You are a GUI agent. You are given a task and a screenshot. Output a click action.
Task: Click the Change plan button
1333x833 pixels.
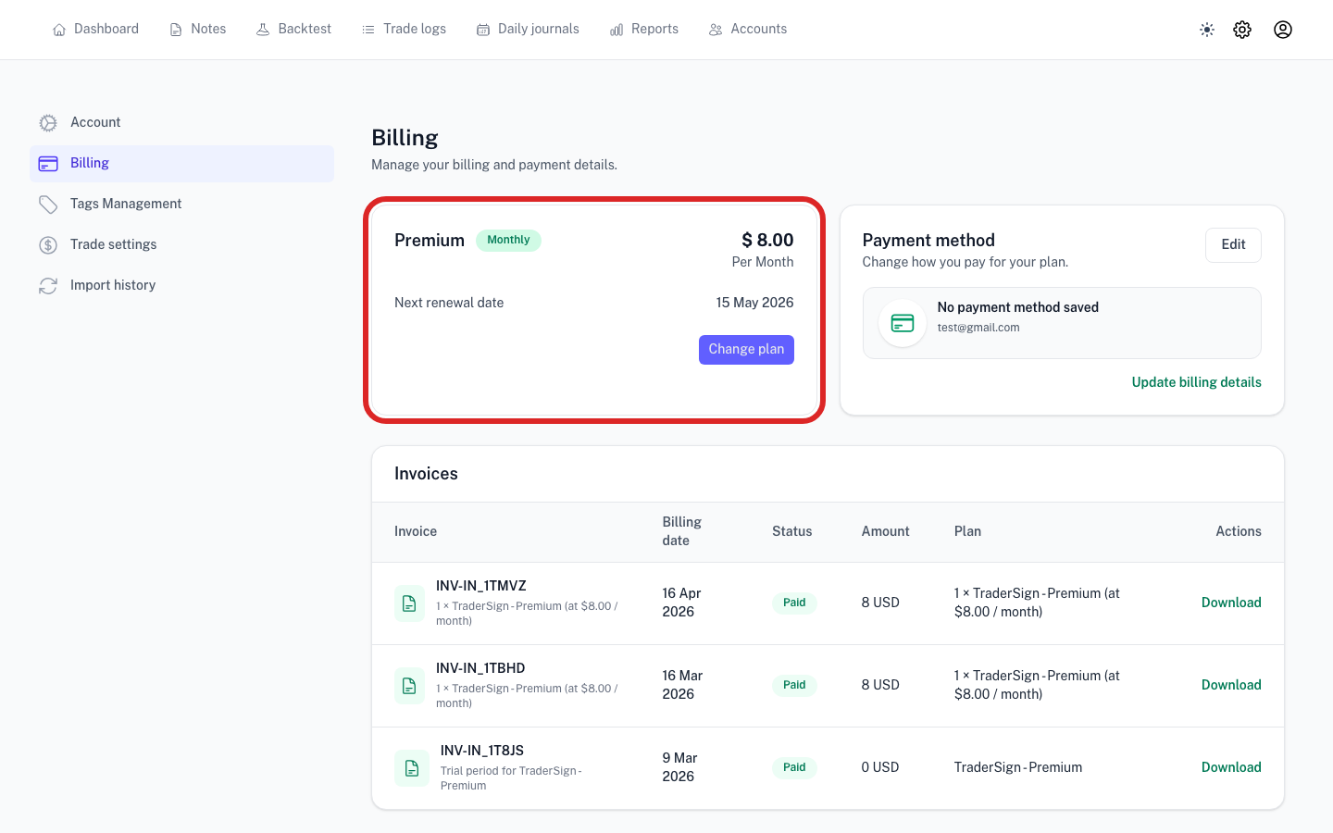click(x=746, y=350)
